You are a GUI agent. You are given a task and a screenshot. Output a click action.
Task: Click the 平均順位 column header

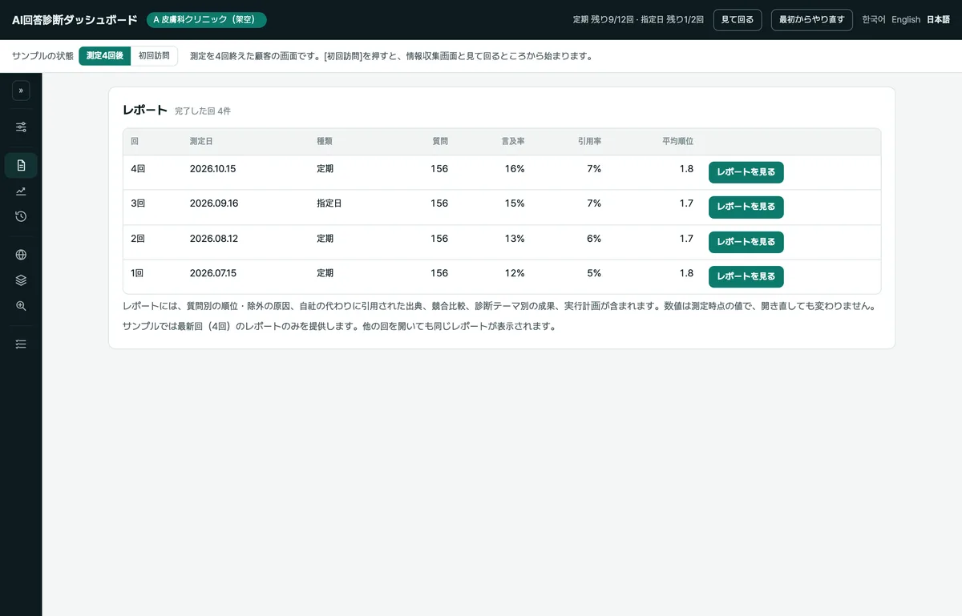point(677,141)
